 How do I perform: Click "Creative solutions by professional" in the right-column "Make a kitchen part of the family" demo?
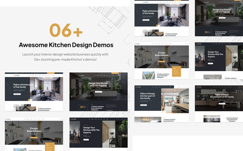(x=172, y=34)
